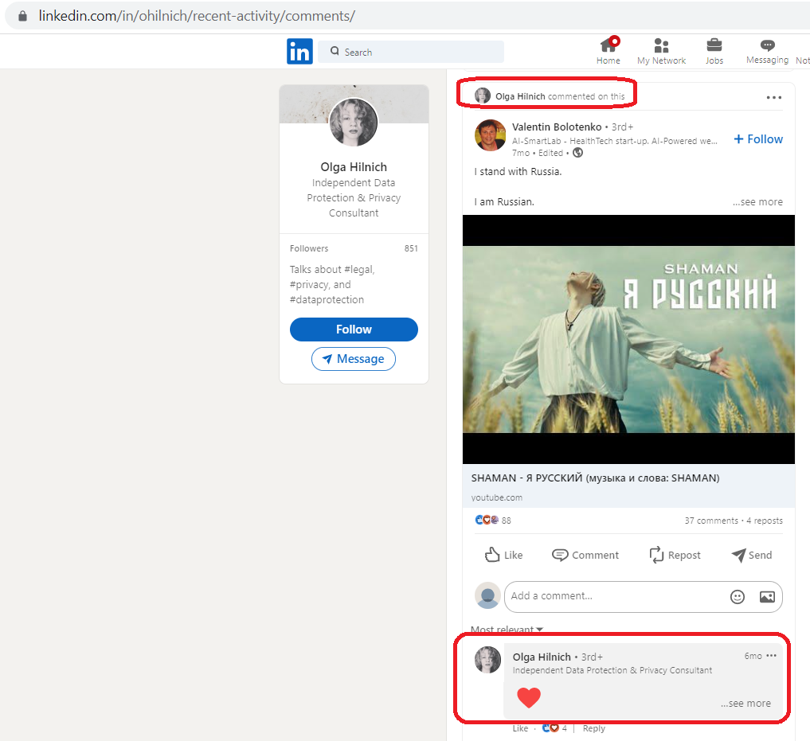This screenshot has width=810, height=741.
Task: Open the Olga Hilnich name in sidebar card
Action: click(x=354, y=167)
